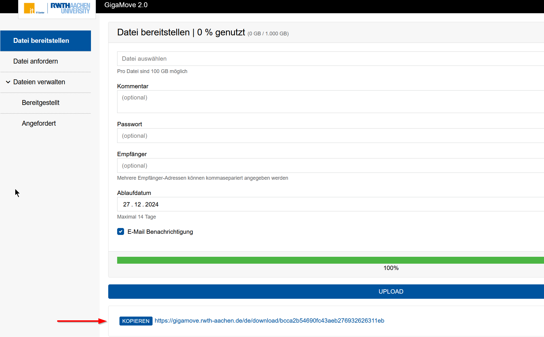This screenshot has height=337, width=544.
Task: Select the year 2024 in Ablaufdatum
Action: coord(152,204)
